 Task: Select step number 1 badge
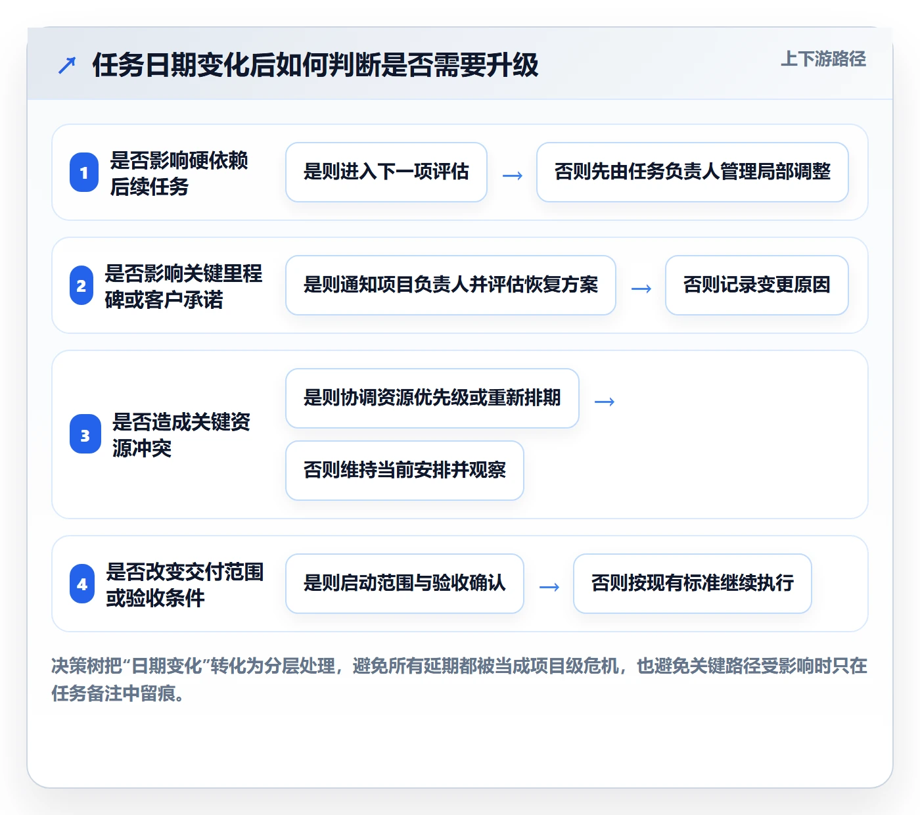84,172
